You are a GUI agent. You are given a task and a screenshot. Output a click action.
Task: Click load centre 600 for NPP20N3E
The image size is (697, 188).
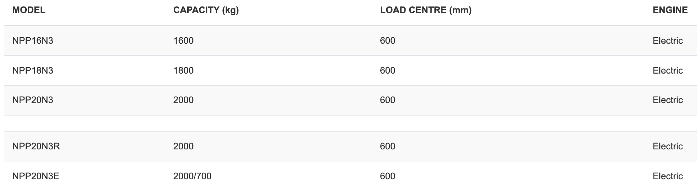(x=388, y=176)
